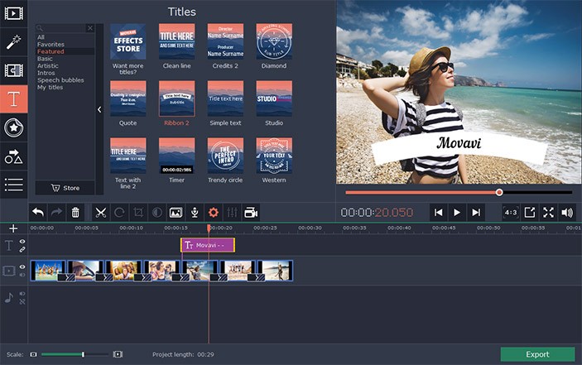Click the microphone record audio icon
Image resolution: width=582 pixels, height=365 pixels.
pos(195,213)
